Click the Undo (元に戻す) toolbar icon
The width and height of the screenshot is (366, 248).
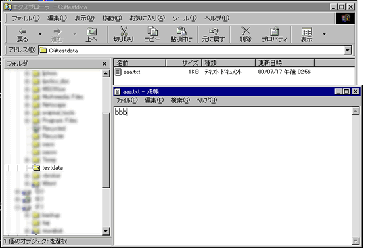[x=214, y=35]
